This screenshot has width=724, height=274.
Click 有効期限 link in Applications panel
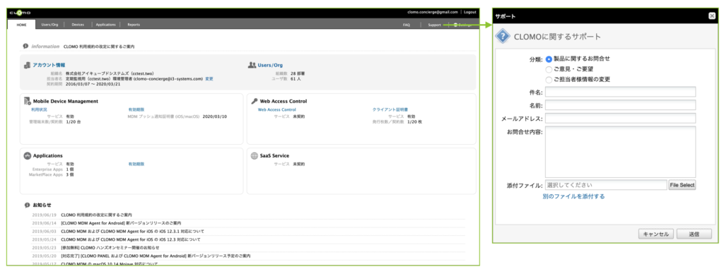[136, 164]
